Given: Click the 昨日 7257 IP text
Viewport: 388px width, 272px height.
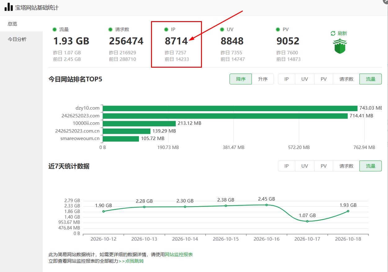Looking at the screenshot, I should (176, 53).
